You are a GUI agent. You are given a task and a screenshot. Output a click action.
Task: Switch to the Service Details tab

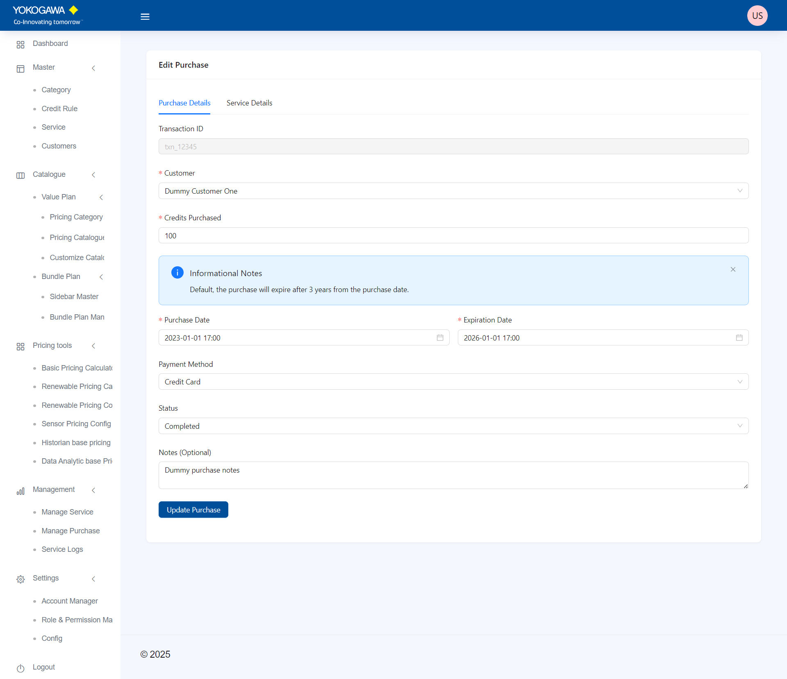pyautogui.click(x=249, y=103)
